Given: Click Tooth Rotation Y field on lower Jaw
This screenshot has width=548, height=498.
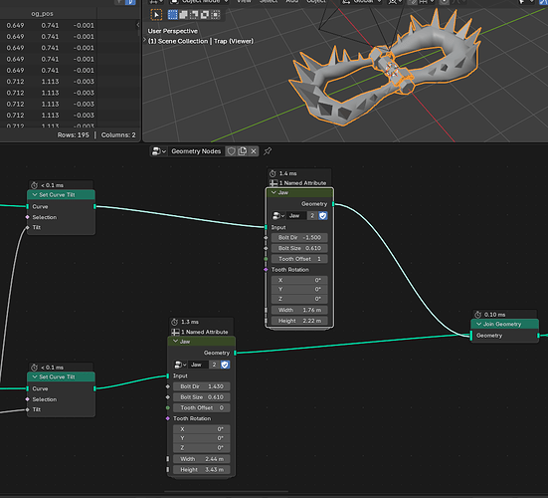Looking at the screenshot, I should (x=202, y=438).
